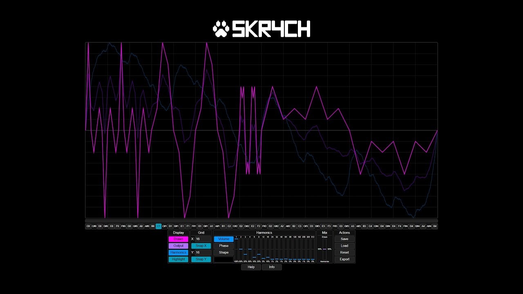Reset the drawn waveform
The image size is (523, 294).
tap(344, 252)
